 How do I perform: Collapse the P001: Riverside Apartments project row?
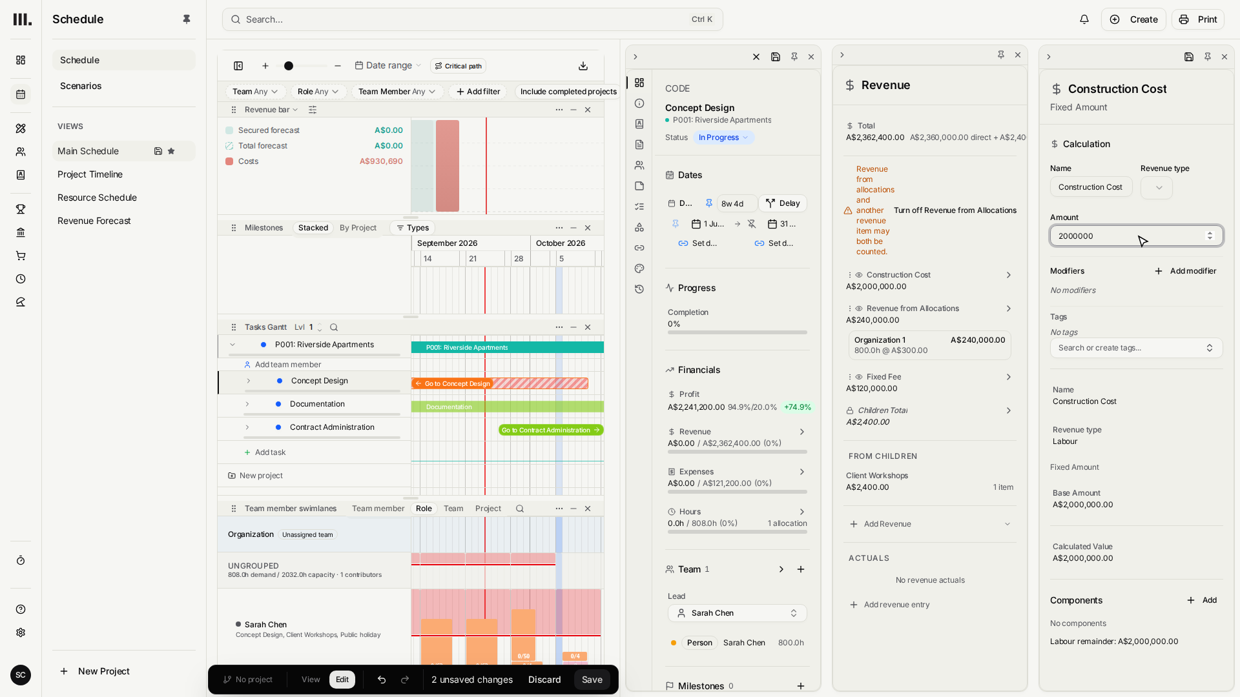point(232,345)
